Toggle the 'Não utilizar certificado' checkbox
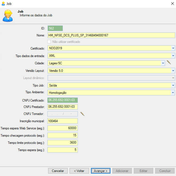176x176 pixels. [x=49, y=42]
